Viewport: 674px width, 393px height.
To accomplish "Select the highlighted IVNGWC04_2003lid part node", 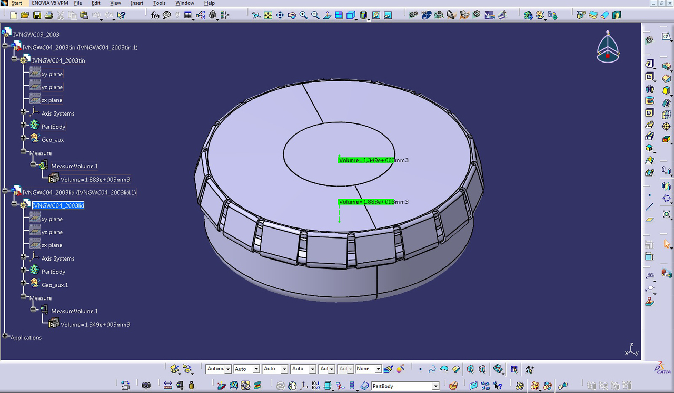I will 58,205.
